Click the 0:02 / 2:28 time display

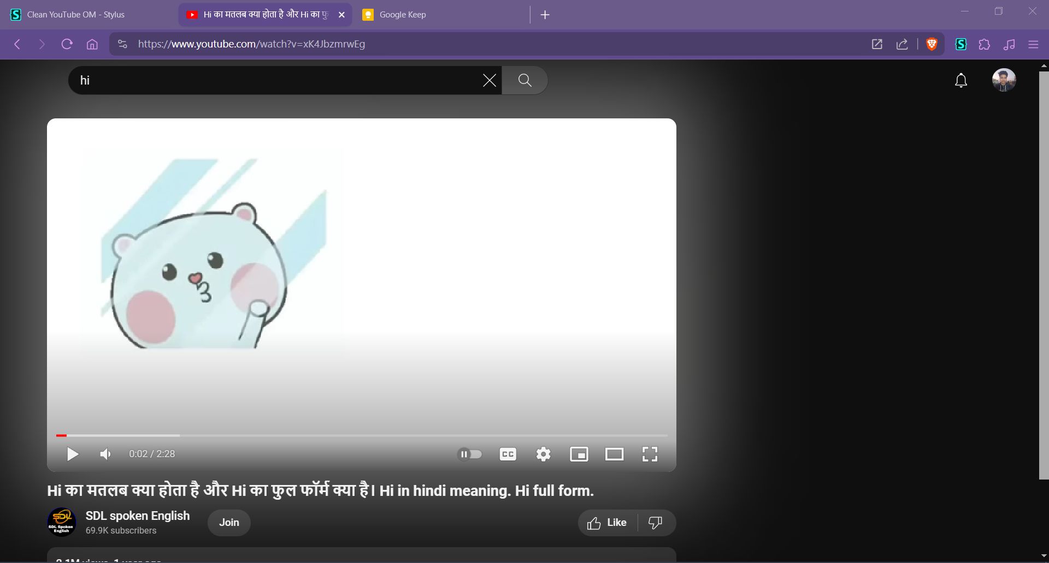[152, 454]
